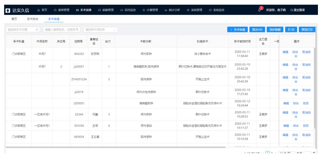The width and height of the screenshot is (320, 155).
Task: Open 系统监控 in the top navigation
Action: pos(216,10)
